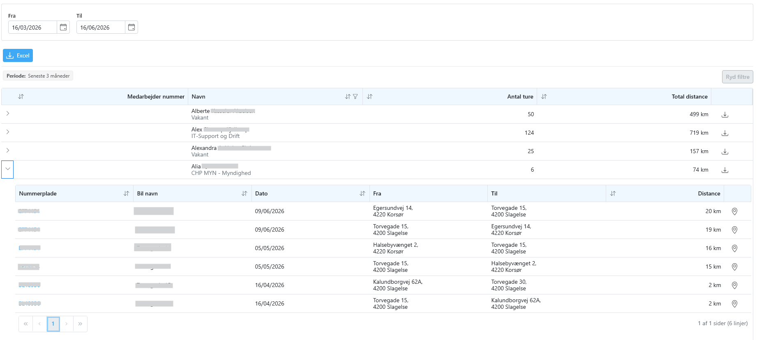
Task: Go to previous page of the pager
Action: [39, 324]
